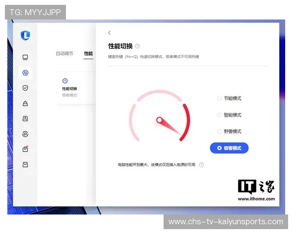The width and height of the screenshot is (293, 234).
Task: Open the toolbox icon with red dot
Action: pyautogui.click(x=25, y=149)
